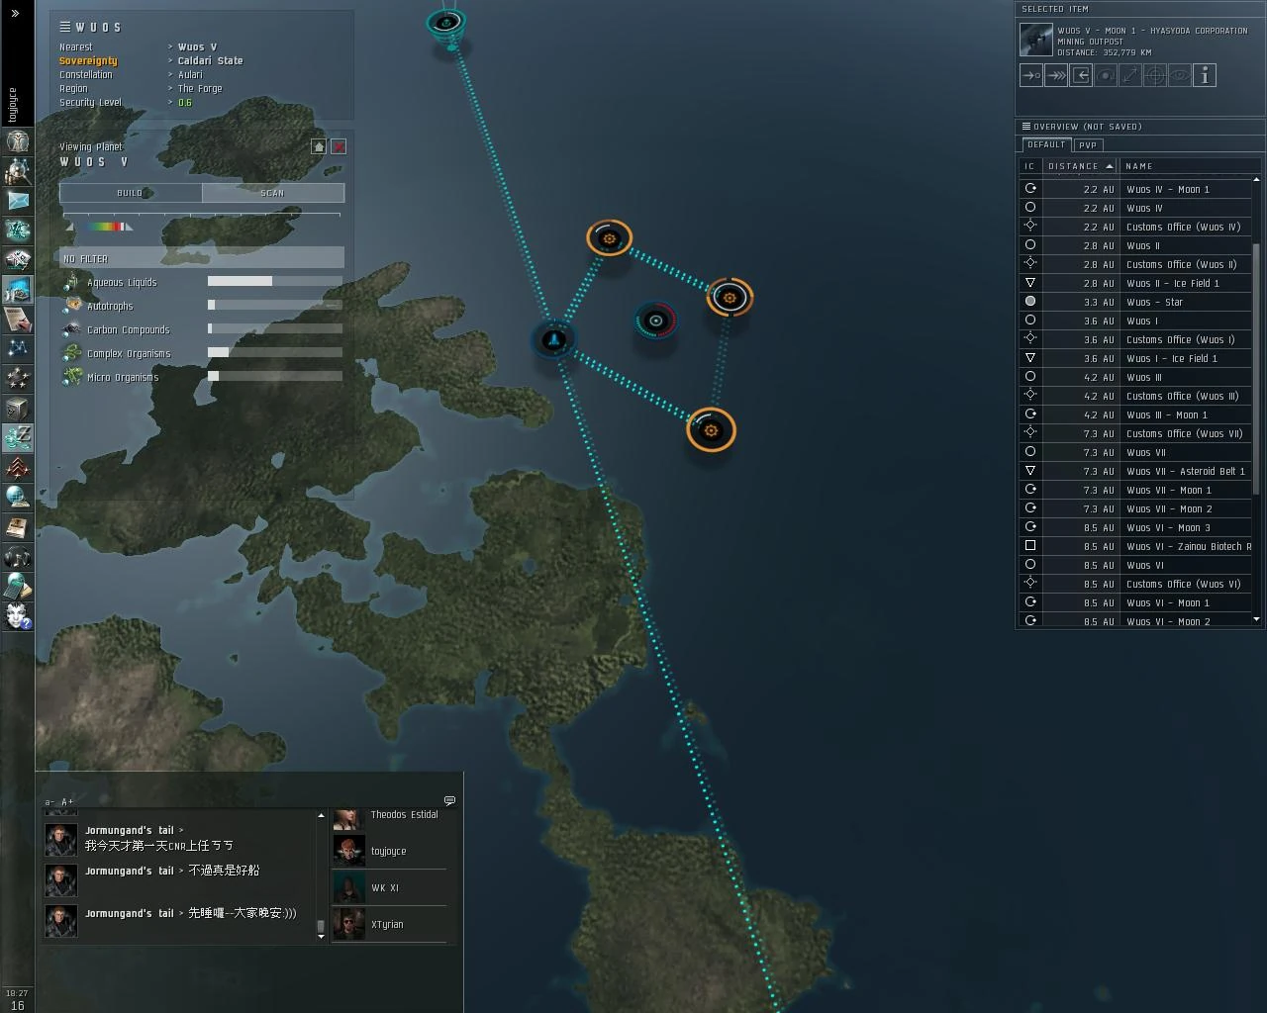Expand the Neocom sidebar with the double chevron
Viewport: 1267px width, 1013px height.
click(15, 14)
